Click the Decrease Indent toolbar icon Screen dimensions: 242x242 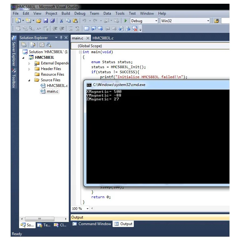55,28
